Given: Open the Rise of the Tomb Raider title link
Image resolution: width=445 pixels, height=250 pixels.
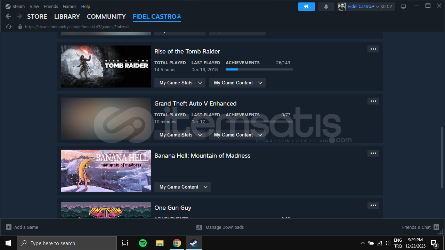Looking at the screenshot, I should [187, 51].
